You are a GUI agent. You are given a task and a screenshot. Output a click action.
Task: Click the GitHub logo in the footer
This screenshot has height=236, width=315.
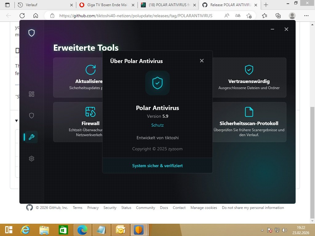tap(30, 207)
